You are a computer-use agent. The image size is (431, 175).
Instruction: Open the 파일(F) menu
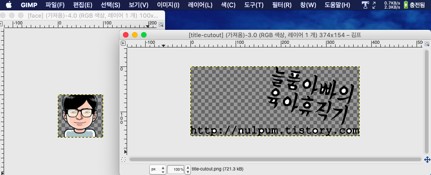[x=55, y=5]
